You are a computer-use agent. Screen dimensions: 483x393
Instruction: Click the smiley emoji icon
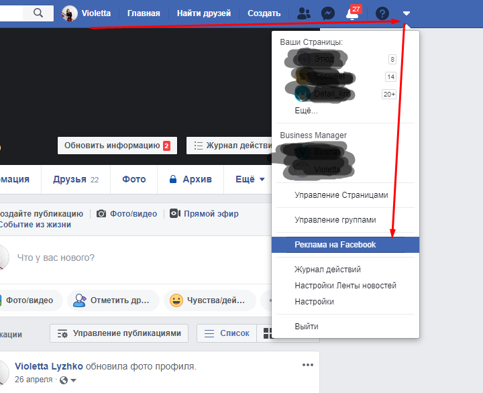pyautogui.click(x=176, y=300)
